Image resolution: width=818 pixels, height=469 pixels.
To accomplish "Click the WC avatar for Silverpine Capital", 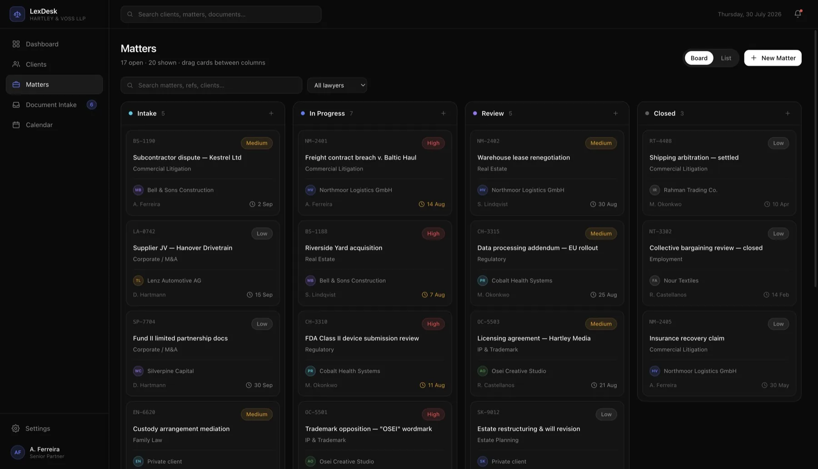I will pyautogui.click(x=138, y=371).
